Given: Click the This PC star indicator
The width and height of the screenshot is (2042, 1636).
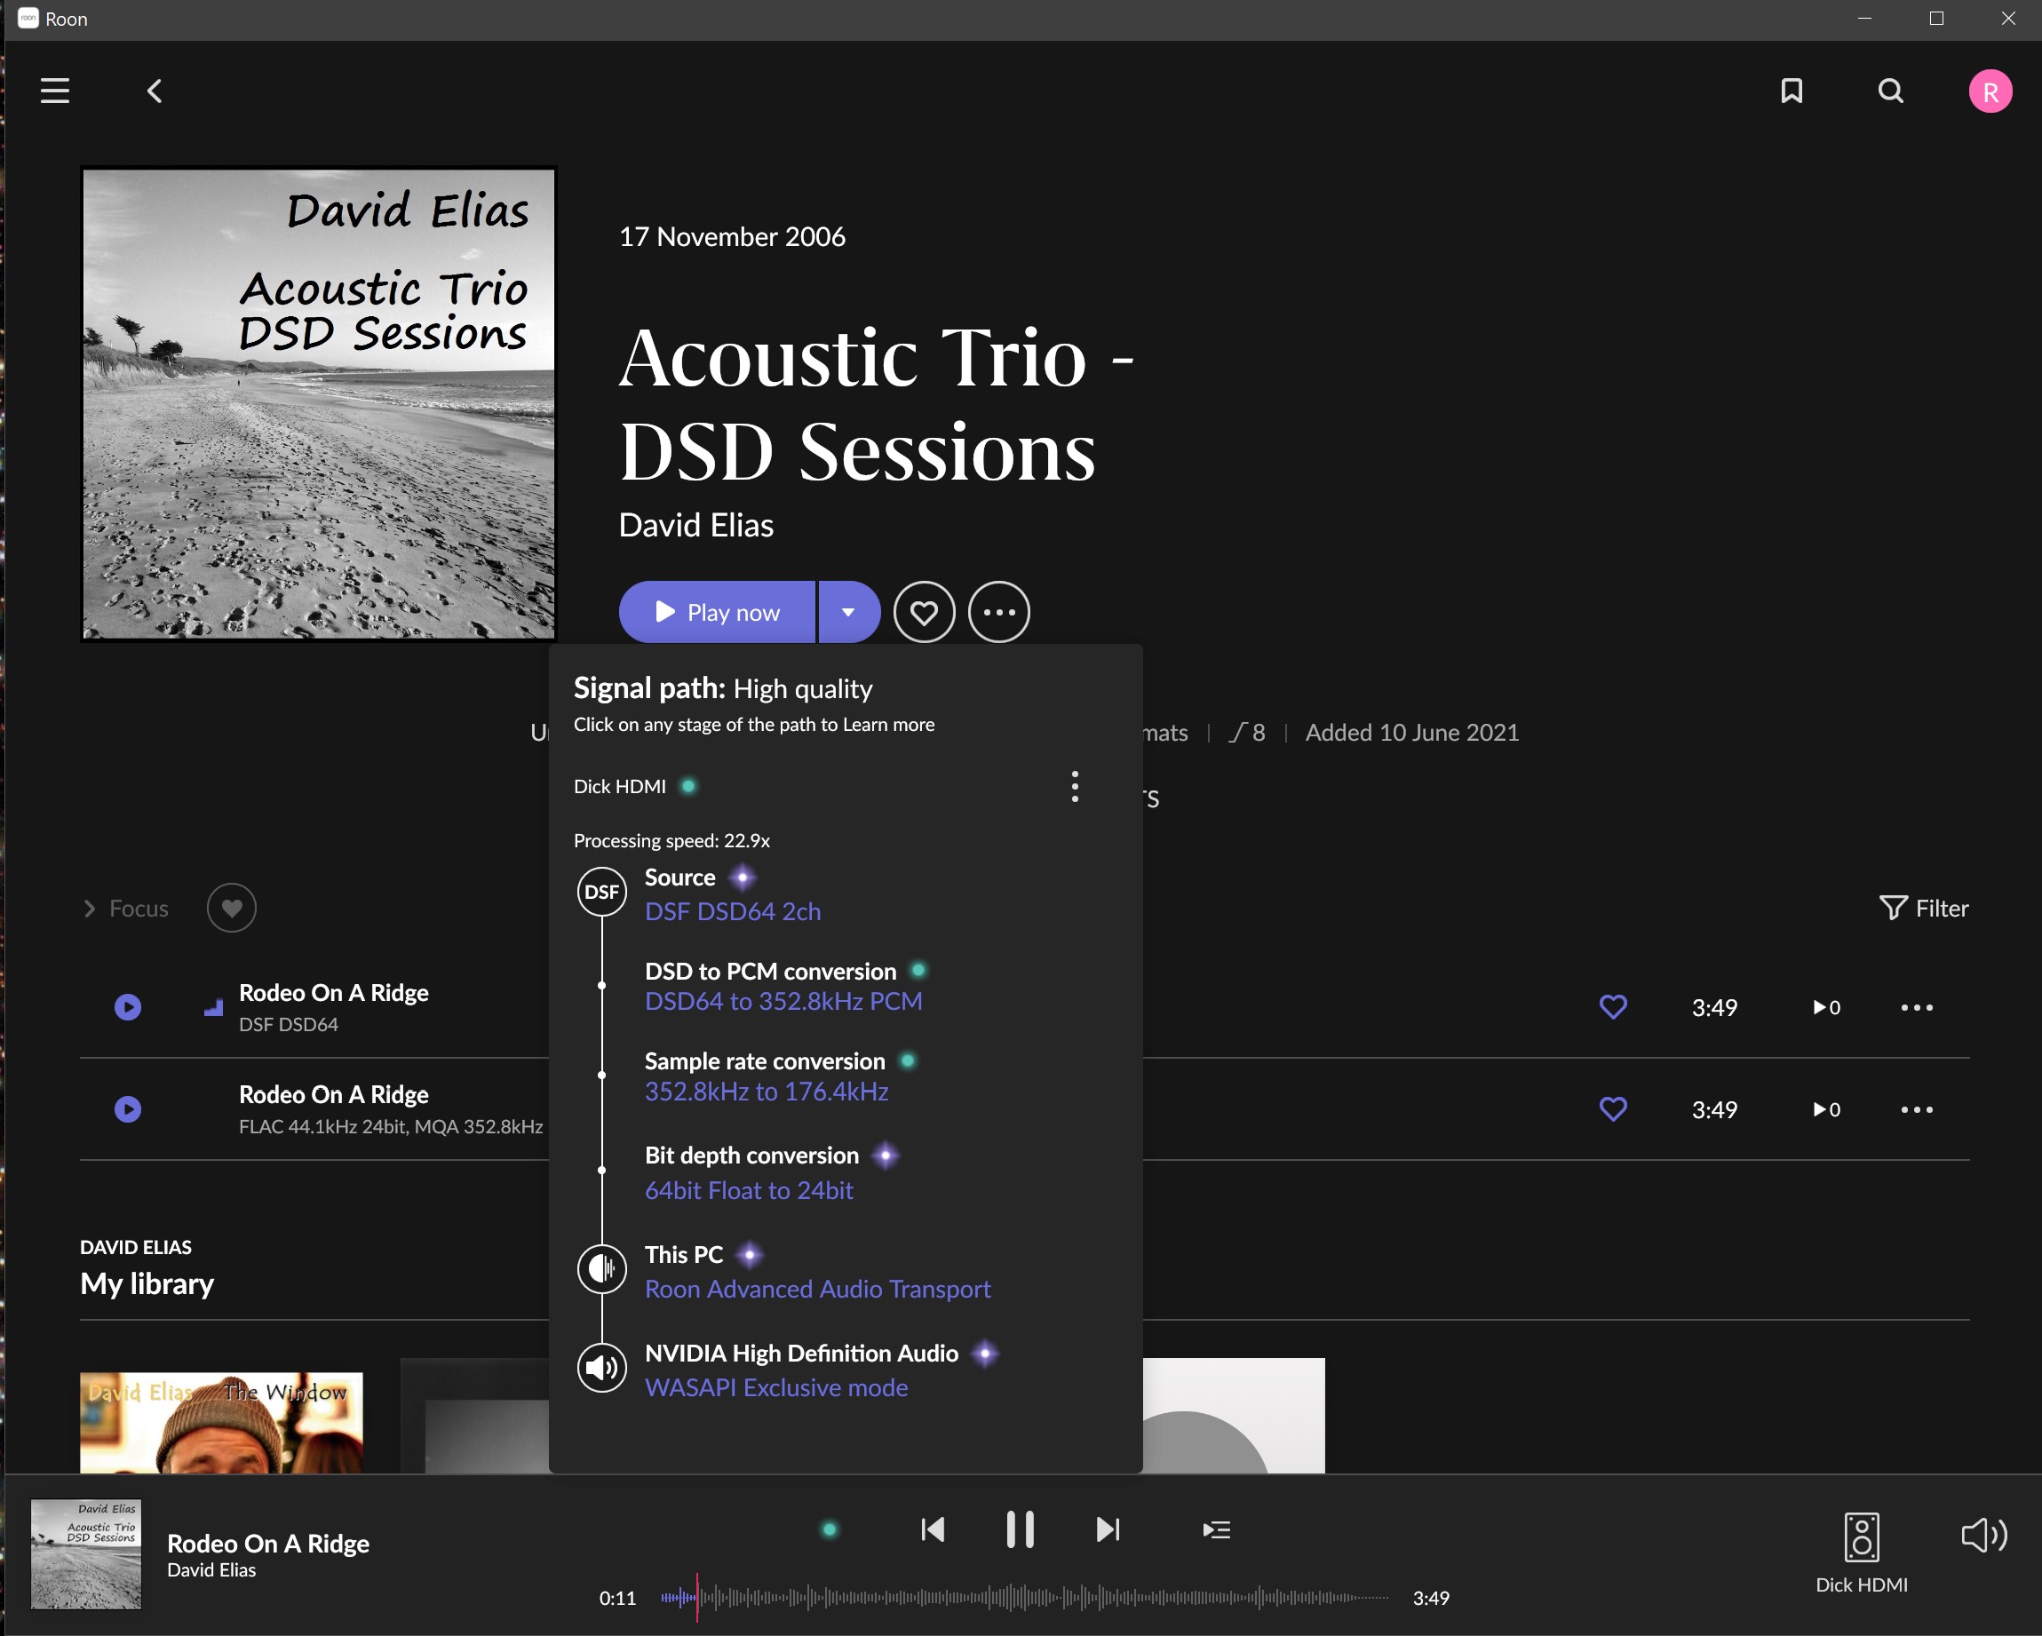Looking at the screenshot, I should pos(749,1254).
